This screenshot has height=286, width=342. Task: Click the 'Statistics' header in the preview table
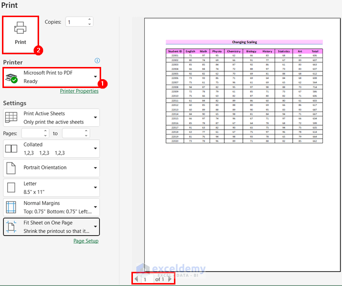click(x=284, y=51)
